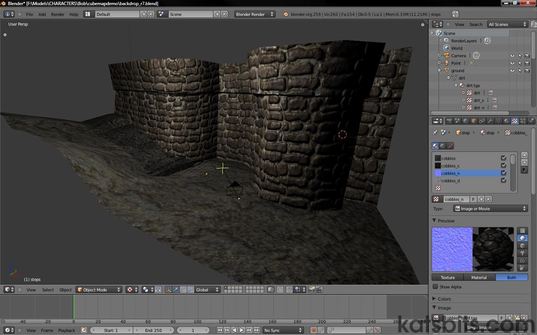Viewport: 537px width, 335px height.
Task: Toggle the cobbles_s texture checkbox
Action: [503, 165]
